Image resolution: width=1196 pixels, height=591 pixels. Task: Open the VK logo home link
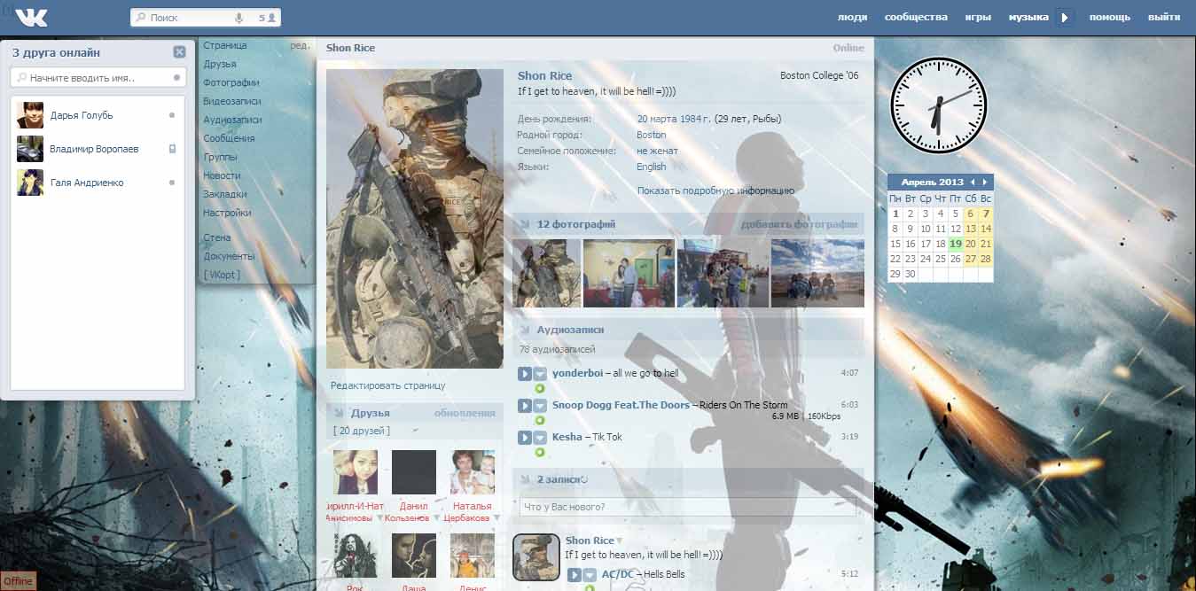(32, 17)
